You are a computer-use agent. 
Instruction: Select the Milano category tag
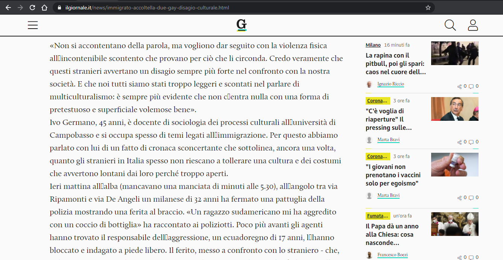click(x=373, y=45)
